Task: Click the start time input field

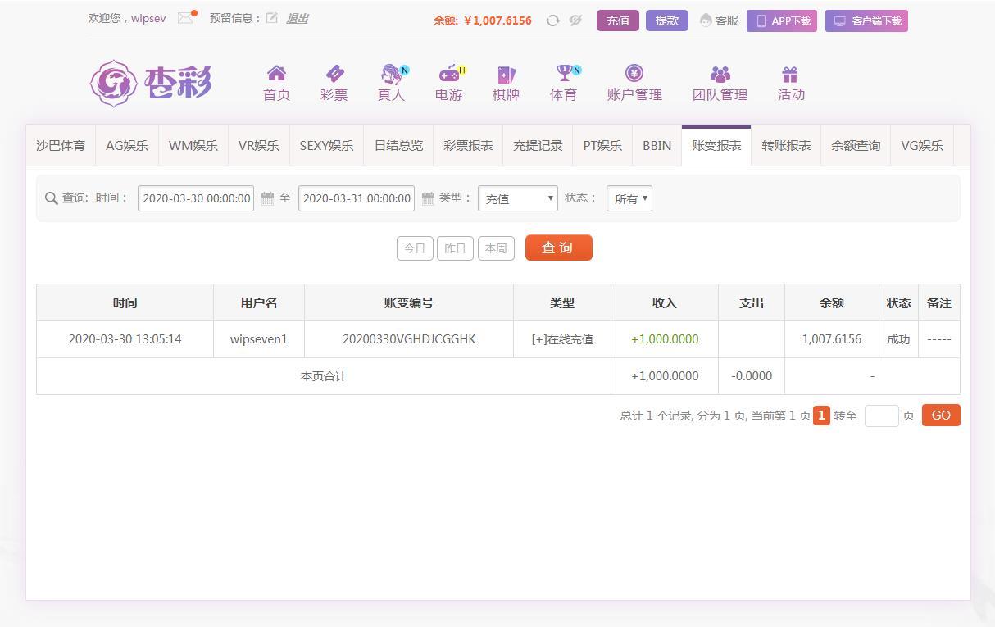Action: tap(196, 198)
